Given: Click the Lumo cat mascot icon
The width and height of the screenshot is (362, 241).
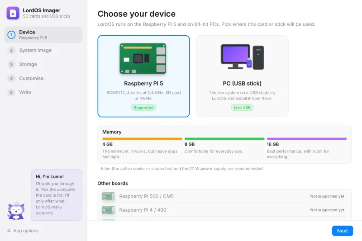Looking at the screenshot, I should click(16, 210).
